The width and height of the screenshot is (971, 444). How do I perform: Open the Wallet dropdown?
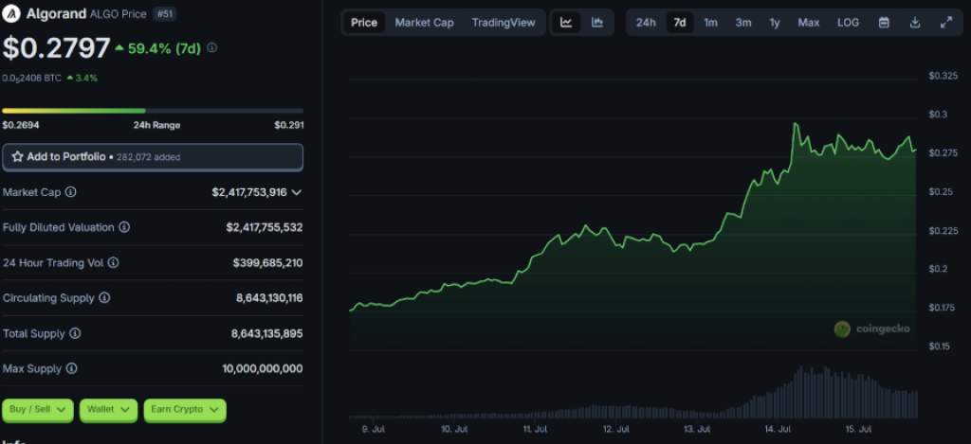pos(108,409)
